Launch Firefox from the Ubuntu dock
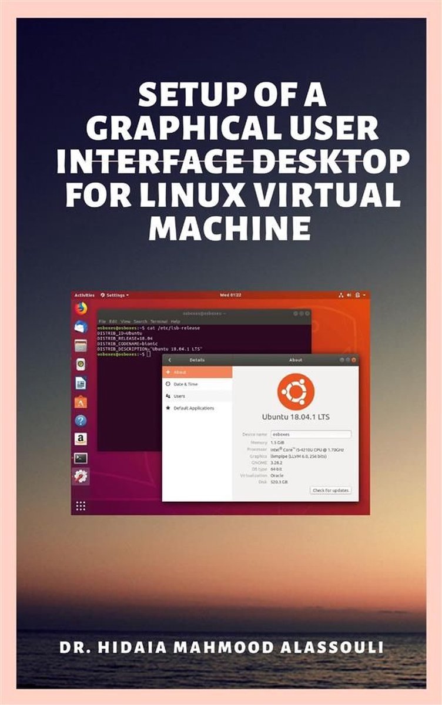Screen dimensions: 442x705 pyautogui.click(x=81, y=308)
